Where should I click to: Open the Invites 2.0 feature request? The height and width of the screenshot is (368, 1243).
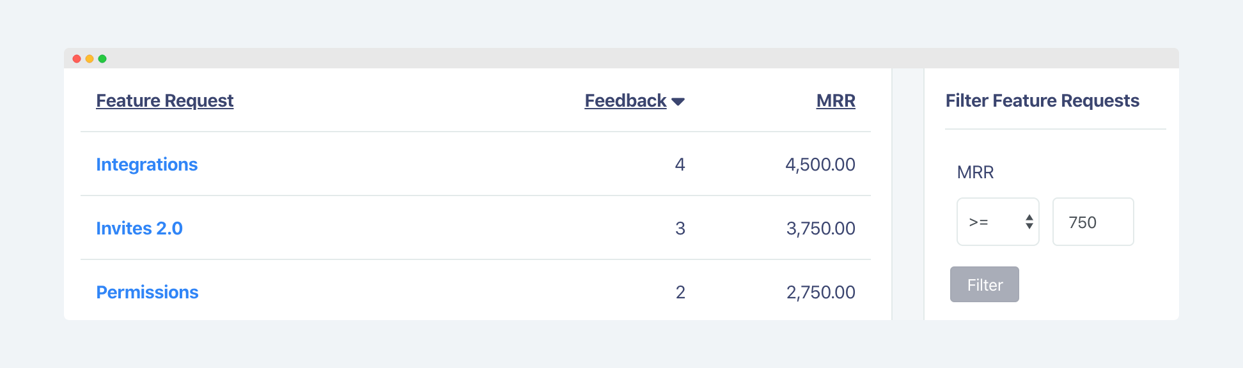(139, 228)
